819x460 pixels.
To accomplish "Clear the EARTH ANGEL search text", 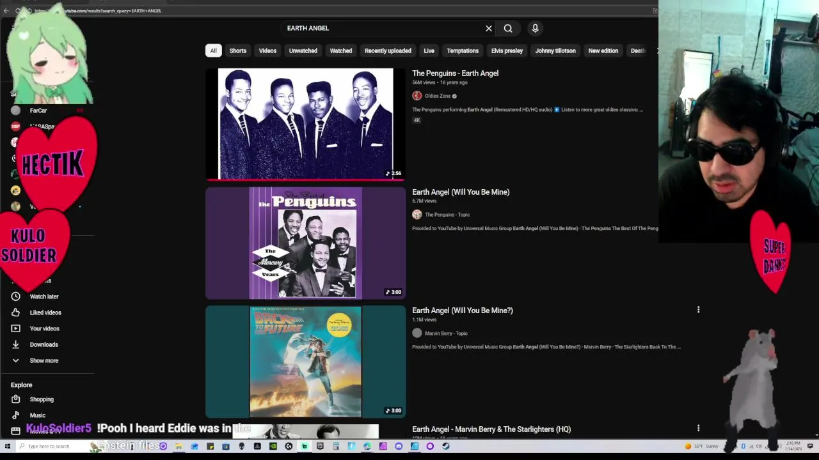I will pyautogui.click(x=489, y=28).
